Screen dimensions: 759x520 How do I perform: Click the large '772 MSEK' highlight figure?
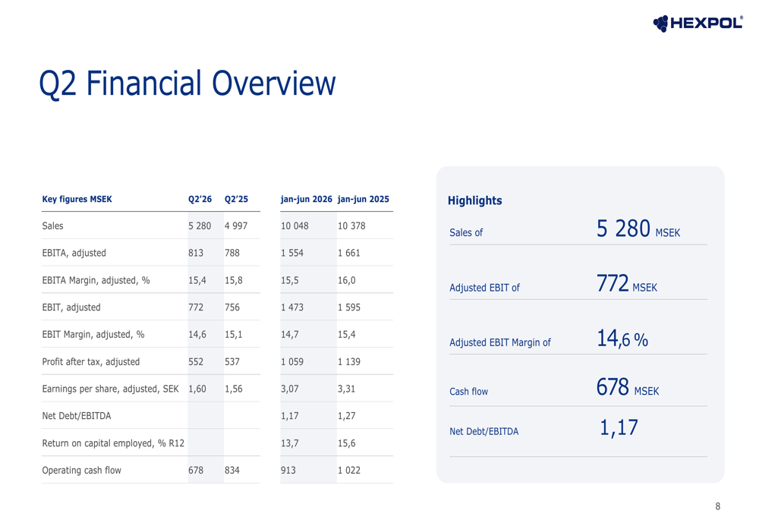[x=627, y=284]
